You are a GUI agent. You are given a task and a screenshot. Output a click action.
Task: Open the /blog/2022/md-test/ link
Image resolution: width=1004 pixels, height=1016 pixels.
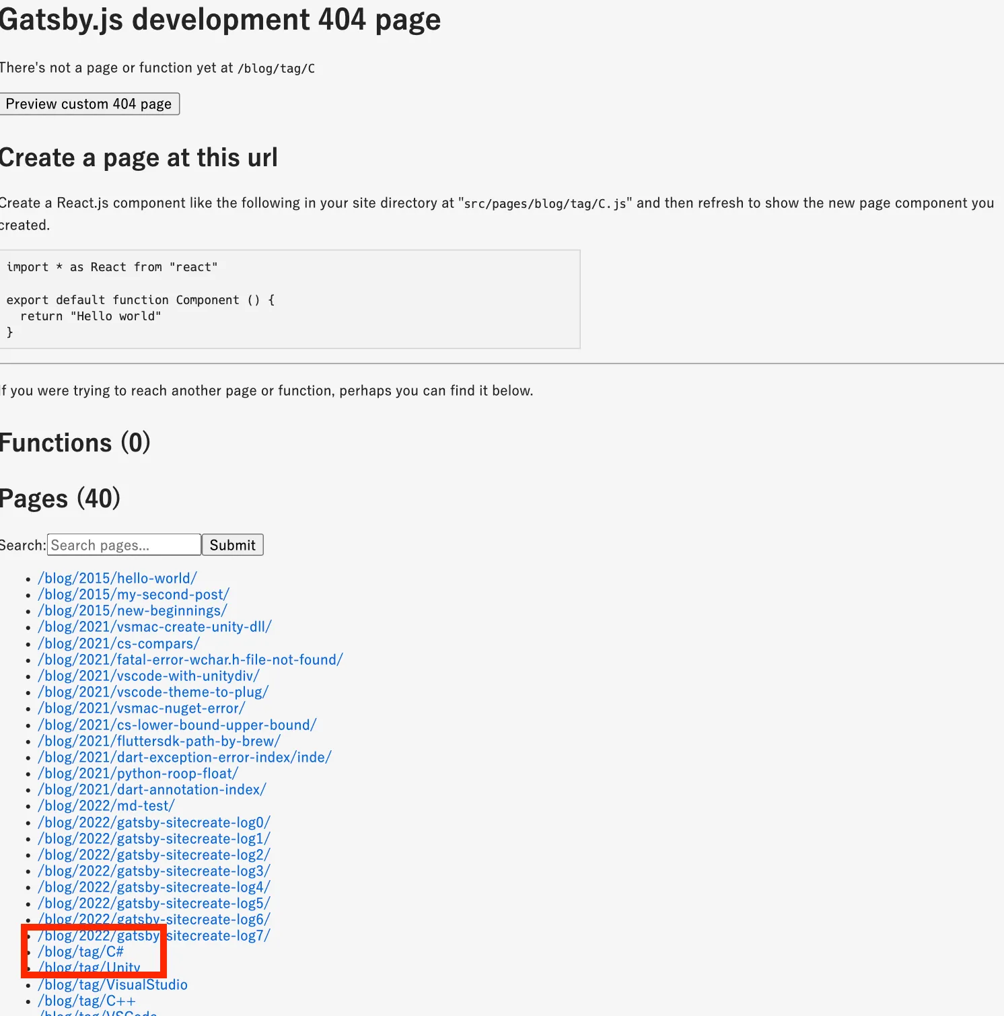106,806
